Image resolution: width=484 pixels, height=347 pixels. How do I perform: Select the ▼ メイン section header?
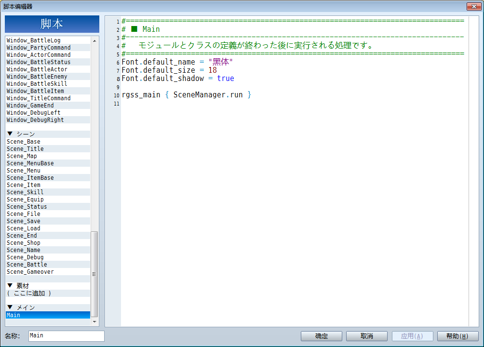48,307
